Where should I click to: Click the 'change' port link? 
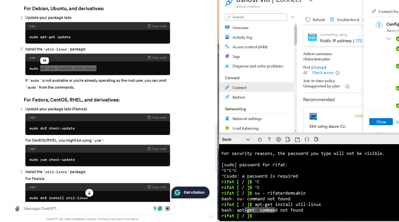point(319,67)
